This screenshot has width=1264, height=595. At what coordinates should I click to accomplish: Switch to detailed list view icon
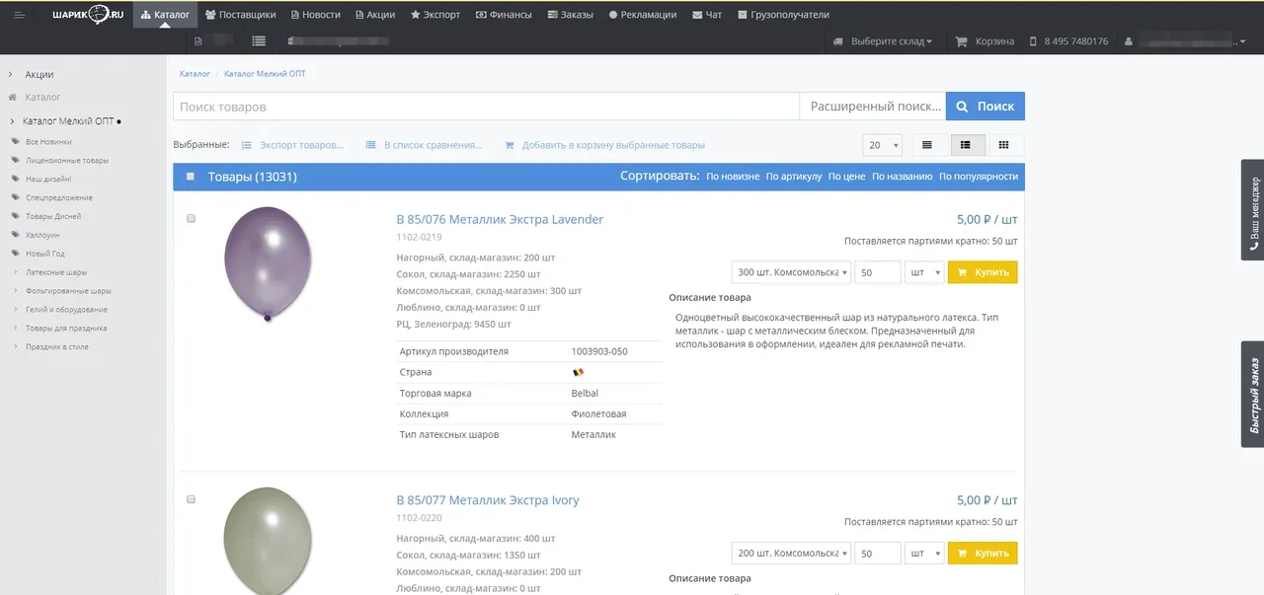966,145
